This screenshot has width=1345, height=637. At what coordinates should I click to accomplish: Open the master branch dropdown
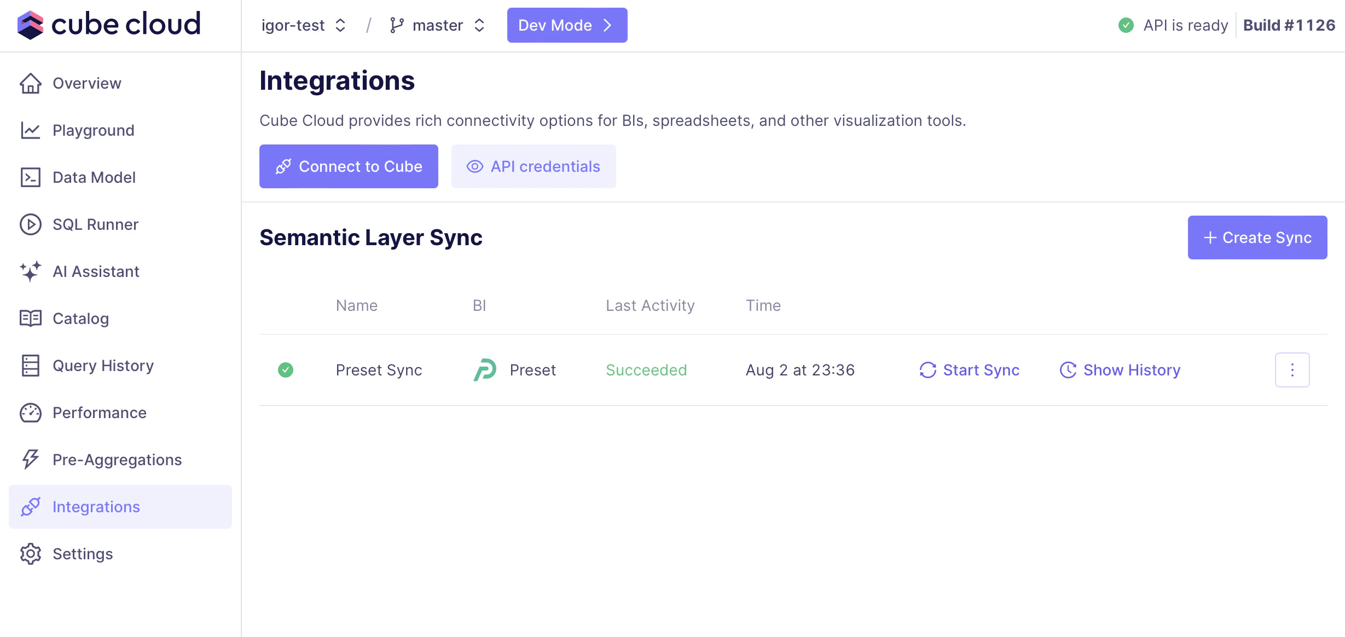(437, 25)
